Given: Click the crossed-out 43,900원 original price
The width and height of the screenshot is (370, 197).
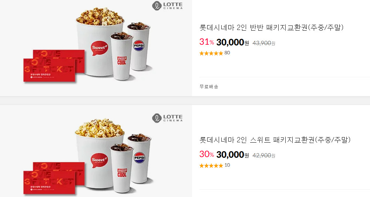Looking at the screenshot, I should coord(264,43).
